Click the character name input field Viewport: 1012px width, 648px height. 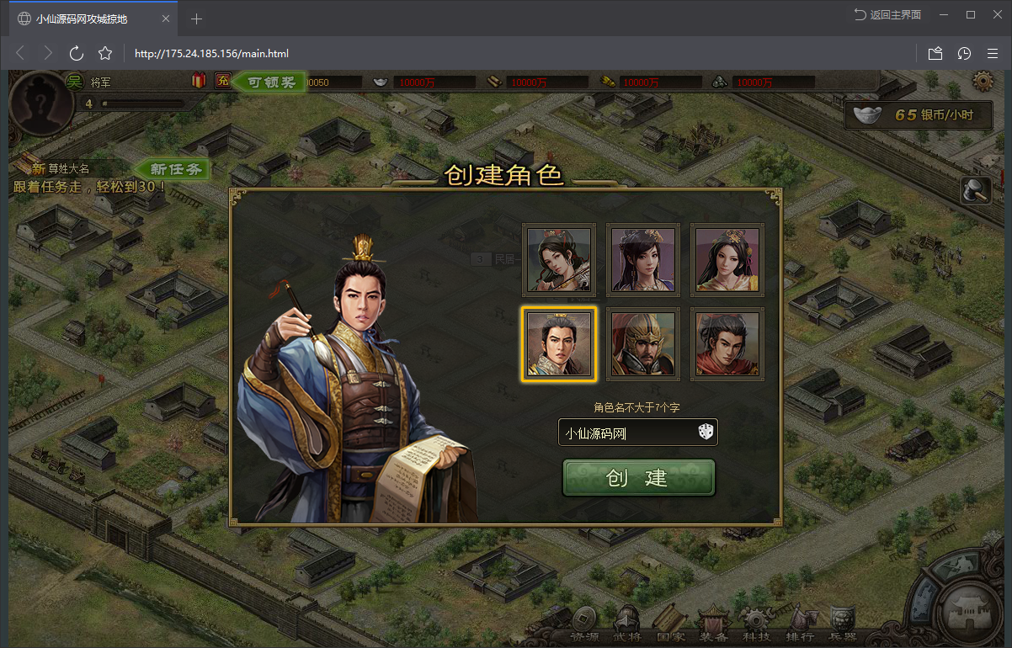[637, 433]
